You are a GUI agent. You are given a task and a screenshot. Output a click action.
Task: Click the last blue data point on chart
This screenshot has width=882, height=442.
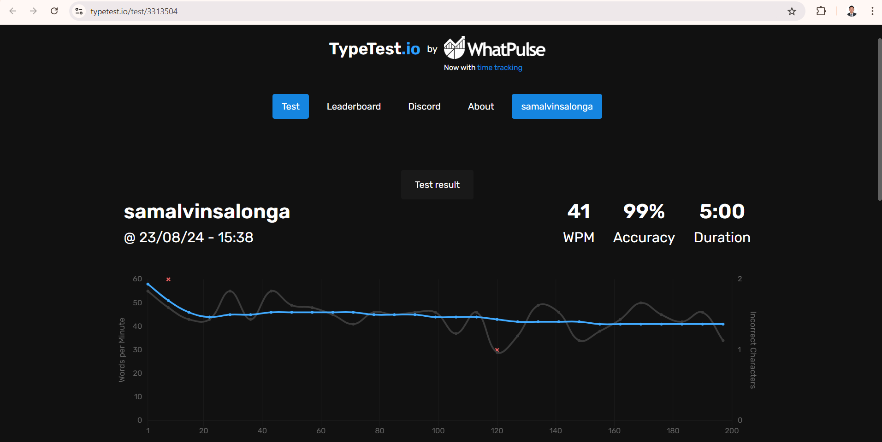[723, 324]
